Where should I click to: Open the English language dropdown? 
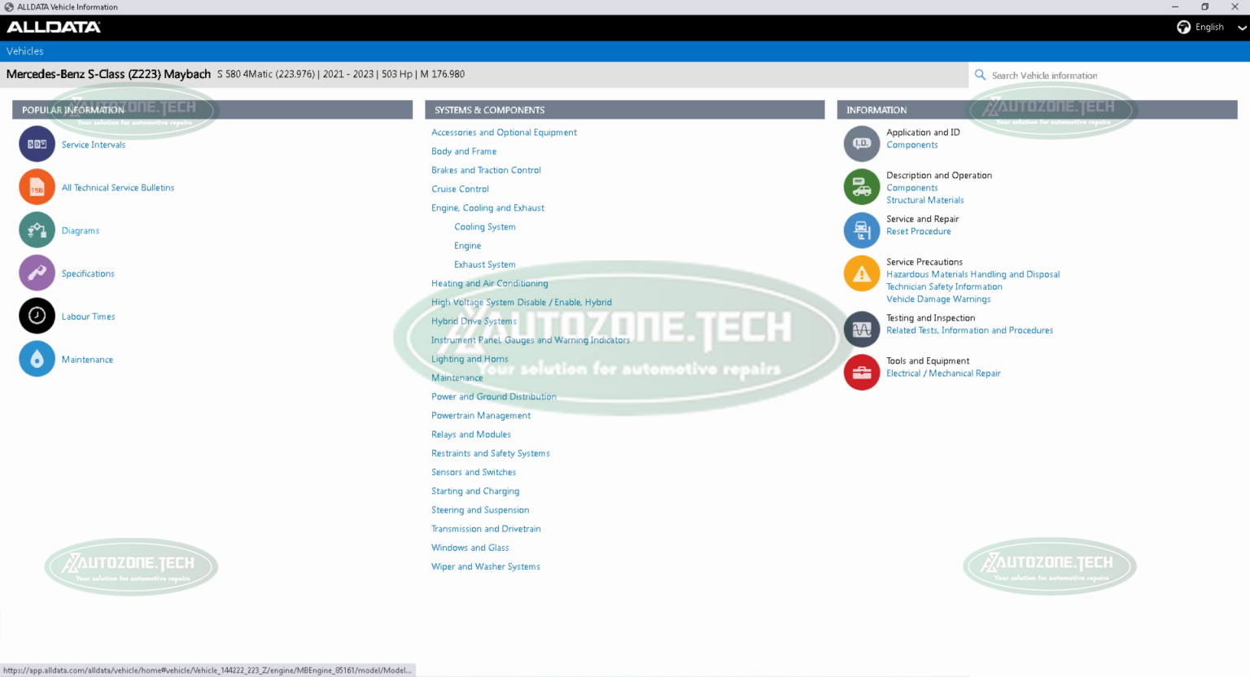tap(1210, 26)
